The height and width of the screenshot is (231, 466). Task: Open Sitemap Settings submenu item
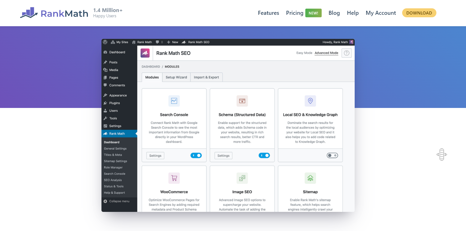click(x=115, y=161)
